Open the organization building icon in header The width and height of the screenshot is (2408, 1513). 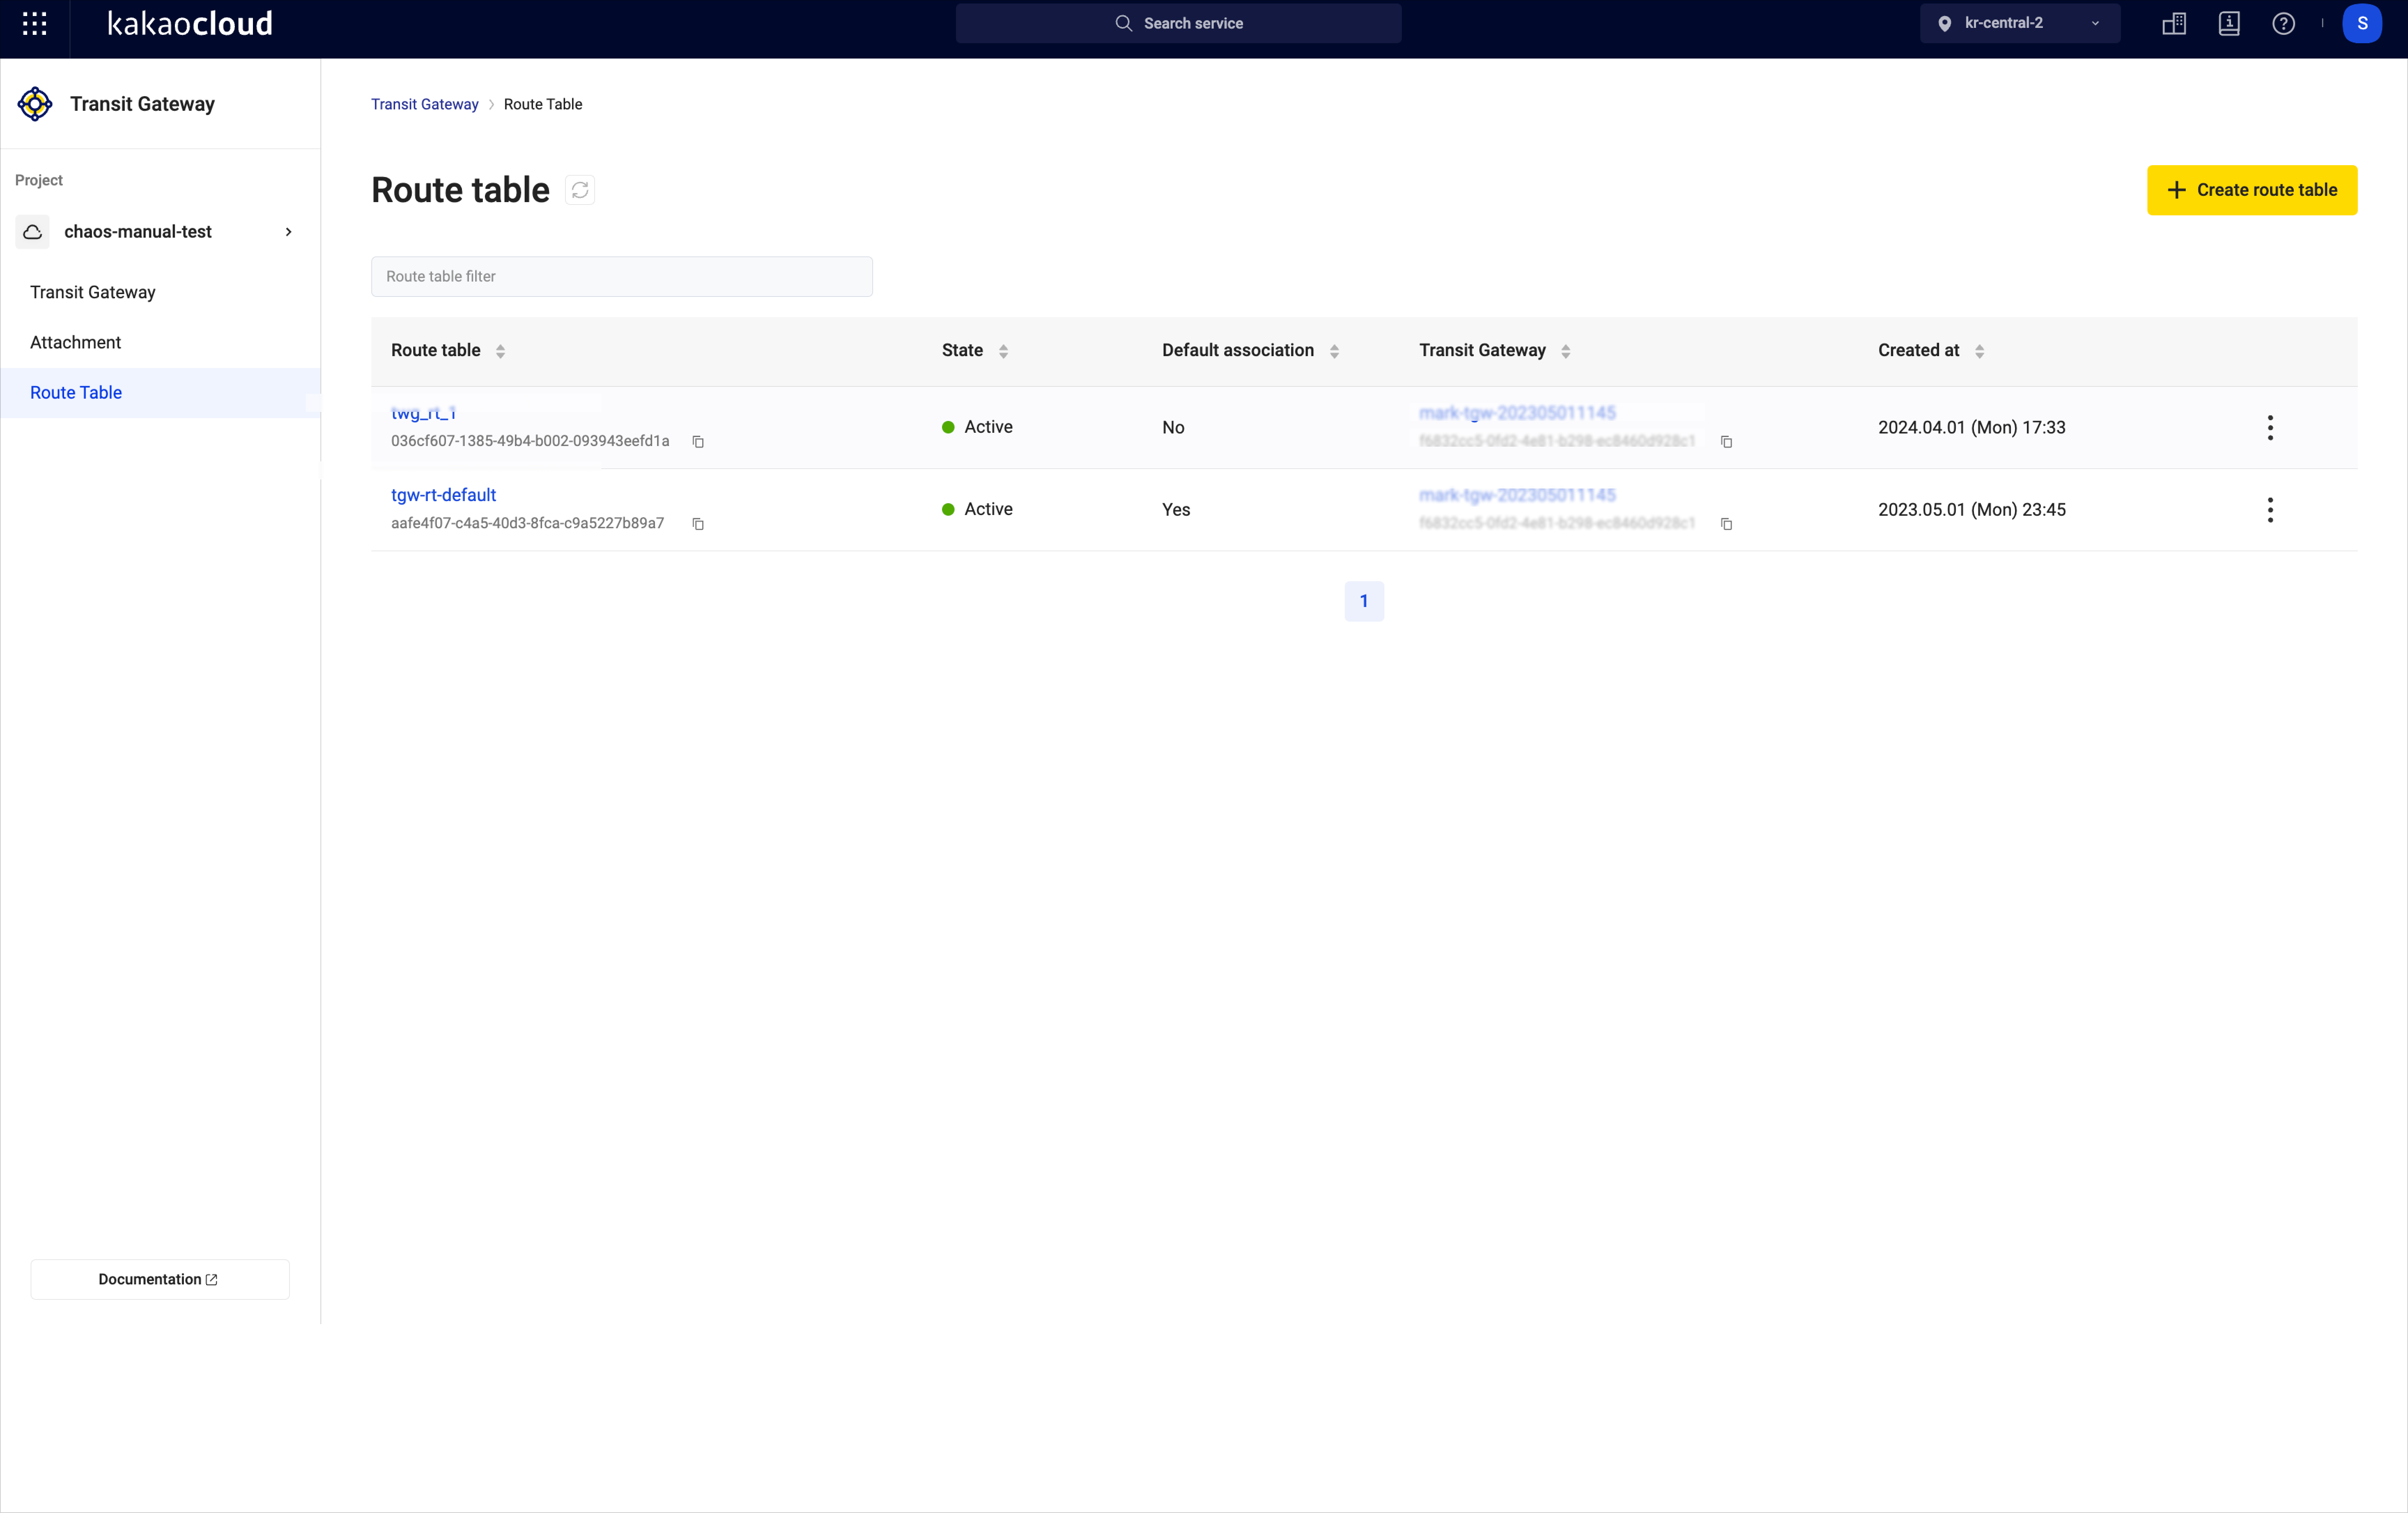pos(2174,24)
